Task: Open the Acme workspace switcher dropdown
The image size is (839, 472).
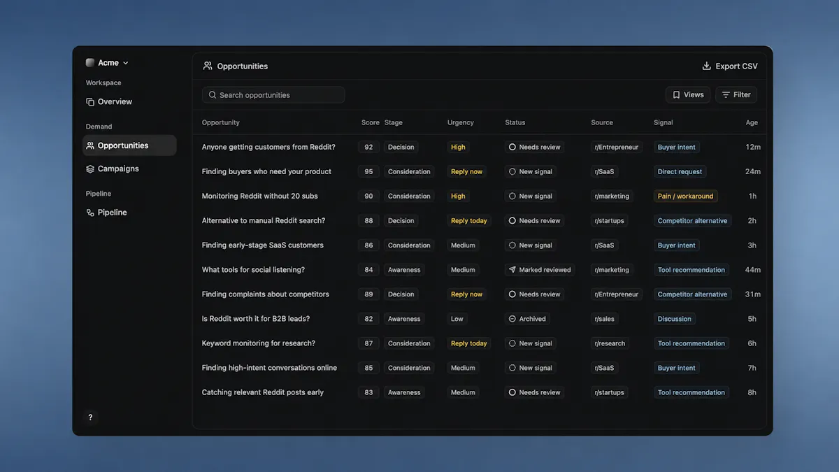Action: 107,63
